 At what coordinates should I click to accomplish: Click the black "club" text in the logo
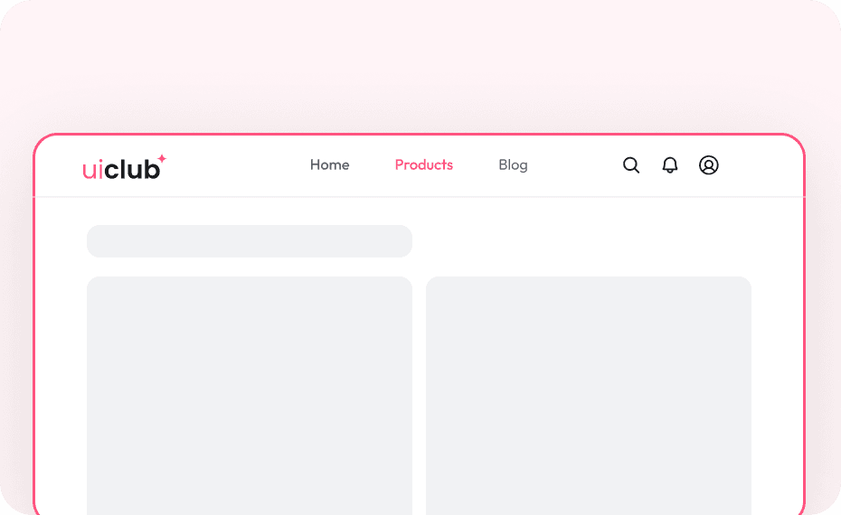click(132, 169)
